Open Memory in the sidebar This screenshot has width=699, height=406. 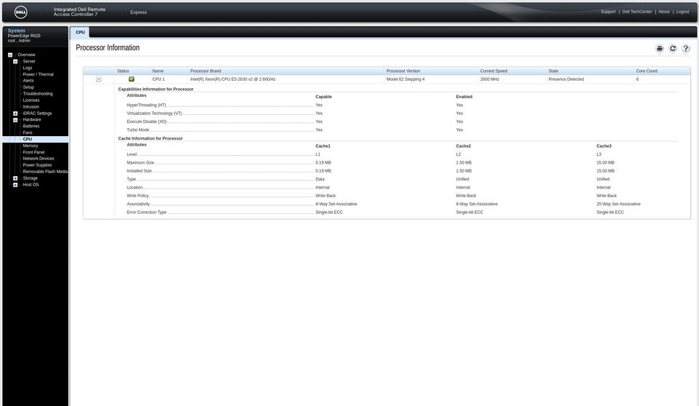pyautogui.click(x=31, y=146)
